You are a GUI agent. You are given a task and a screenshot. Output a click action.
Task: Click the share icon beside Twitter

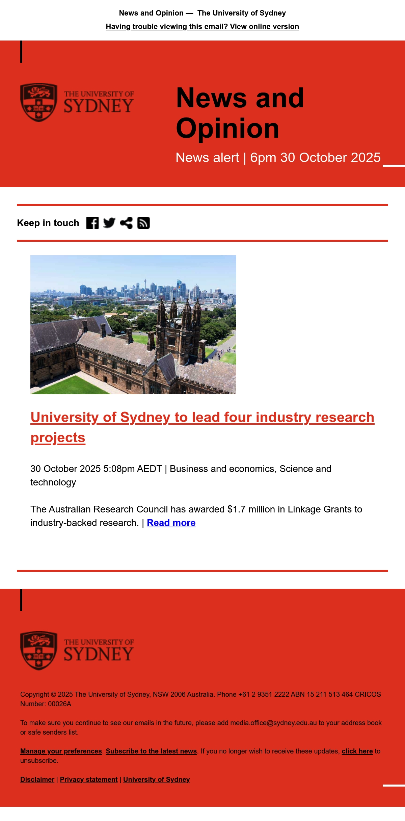126,223
